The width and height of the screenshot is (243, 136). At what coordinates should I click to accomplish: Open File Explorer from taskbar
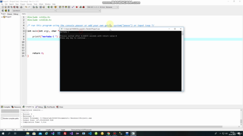pyautogui.click(x=28, y=133)
